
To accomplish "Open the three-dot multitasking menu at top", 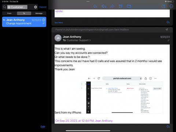I will 88,1.
